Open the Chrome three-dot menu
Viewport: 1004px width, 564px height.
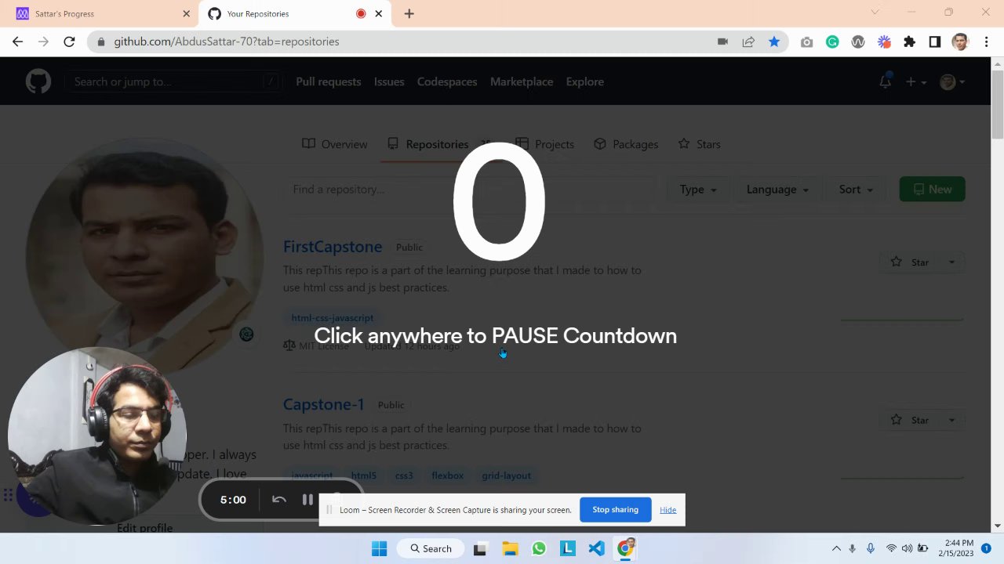click(986, 42)
